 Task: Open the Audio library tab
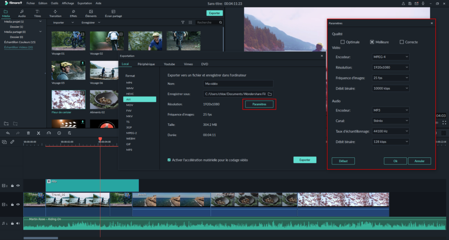[x=22, y=14]
